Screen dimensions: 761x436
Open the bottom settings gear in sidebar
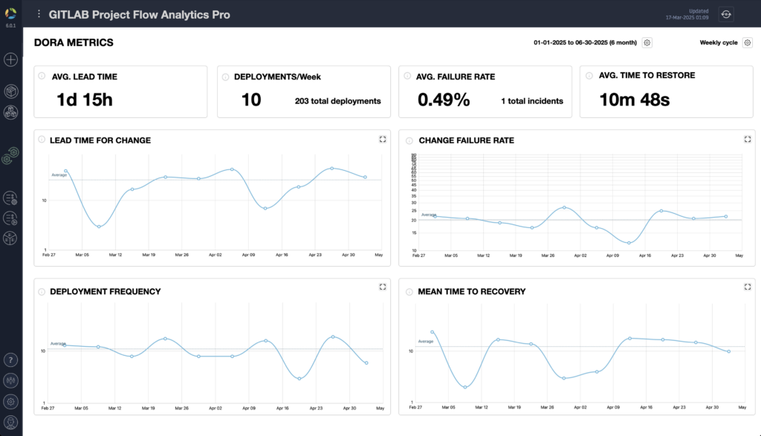[11, 402]
